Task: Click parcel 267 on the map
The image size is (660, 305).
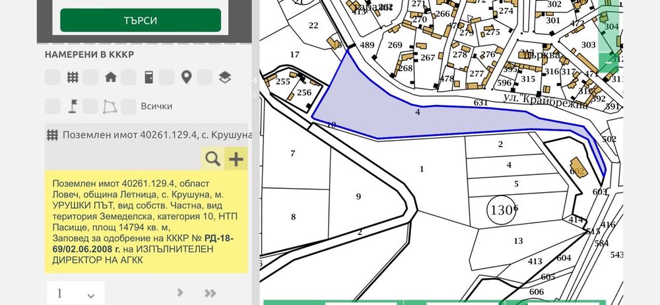Action: pos(428,57)
